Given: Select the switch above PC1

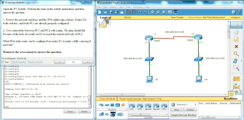Looking at the screenshot, I should tap(149, 59).
